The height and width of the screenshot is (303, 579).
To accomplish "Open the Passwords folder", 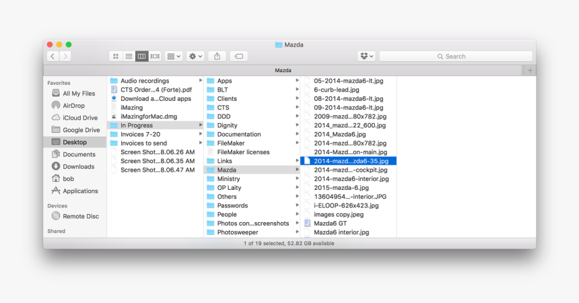I will 252,205.
